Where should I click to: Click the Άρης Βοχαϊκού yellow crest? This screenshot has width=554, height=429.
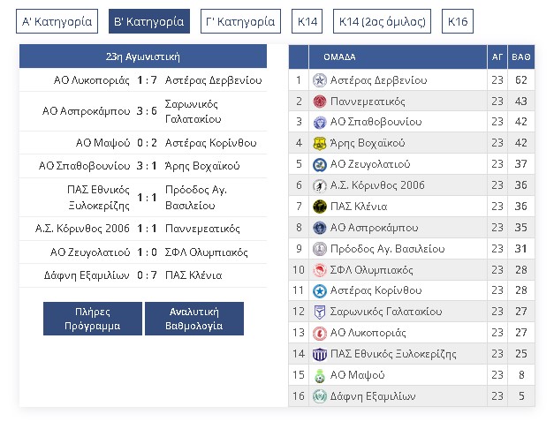point(320,143)
